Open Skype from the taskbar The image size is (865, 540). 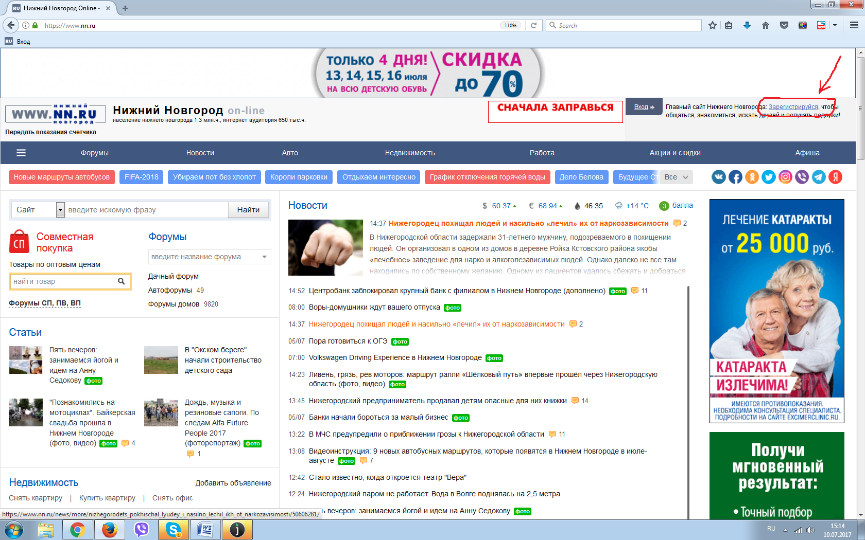(x=174, y=530)
